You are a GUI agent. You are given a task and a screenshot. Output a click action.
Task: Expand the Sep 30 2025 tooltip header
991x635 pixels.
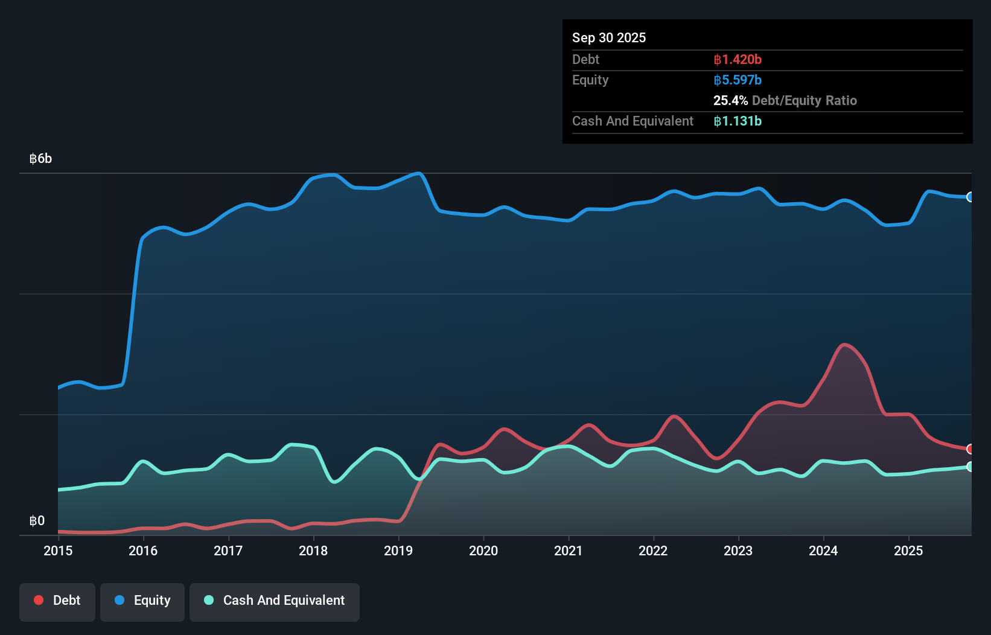[x=609, y=37]
